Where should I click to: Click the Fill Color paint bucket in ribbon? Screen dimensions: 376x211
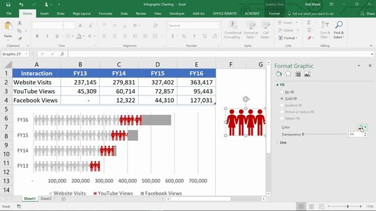point(79,36)
